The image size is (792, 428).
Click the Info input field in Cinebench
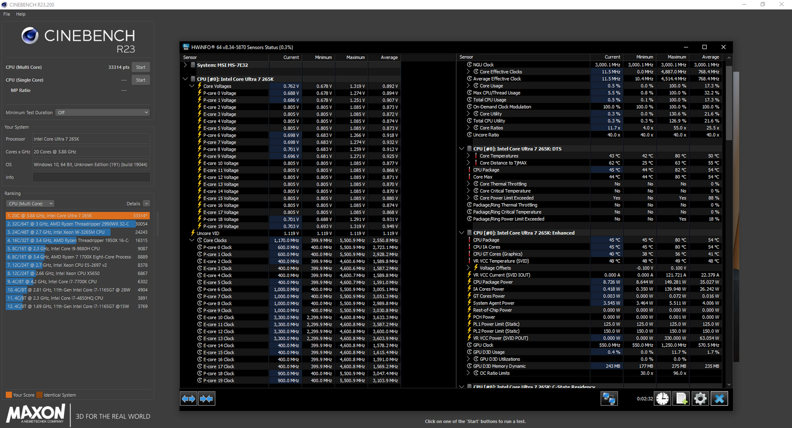pyautogui.click(x=91, y=177)
